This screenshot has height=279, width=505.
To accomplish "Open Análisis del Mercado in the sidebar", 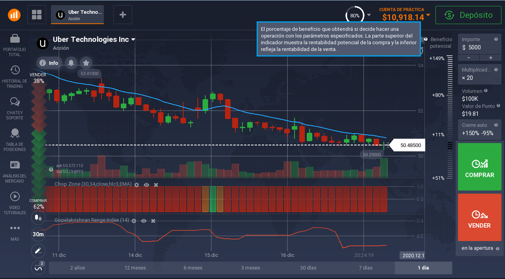I will (x=15, y=172).
